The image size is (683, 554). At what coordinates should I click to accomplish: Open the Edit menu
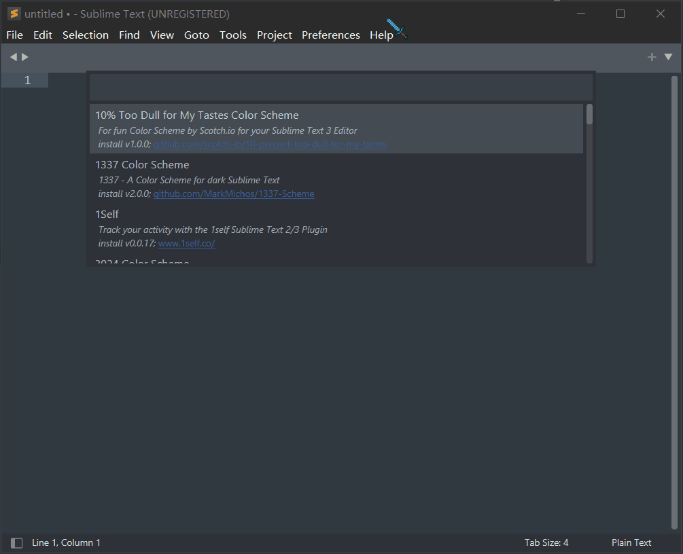pyautogui.click(x=43, y=35)
